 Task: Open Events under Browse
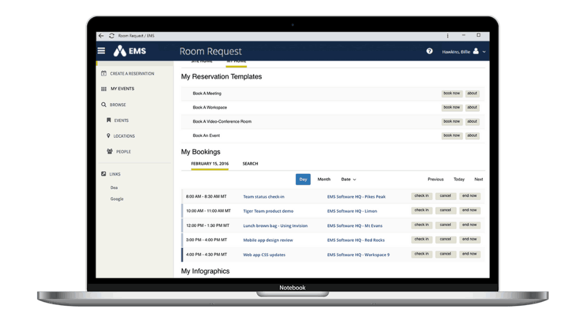[x=121, y=121]
